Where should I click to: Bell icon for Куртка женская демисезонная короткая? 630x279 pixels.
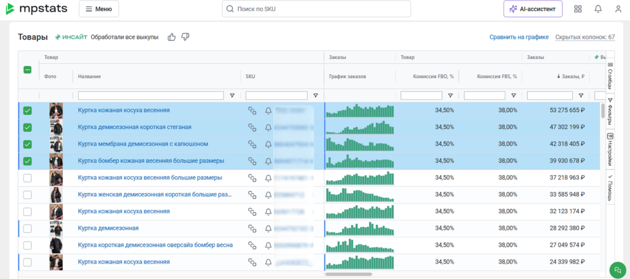(x=268, y=195)
